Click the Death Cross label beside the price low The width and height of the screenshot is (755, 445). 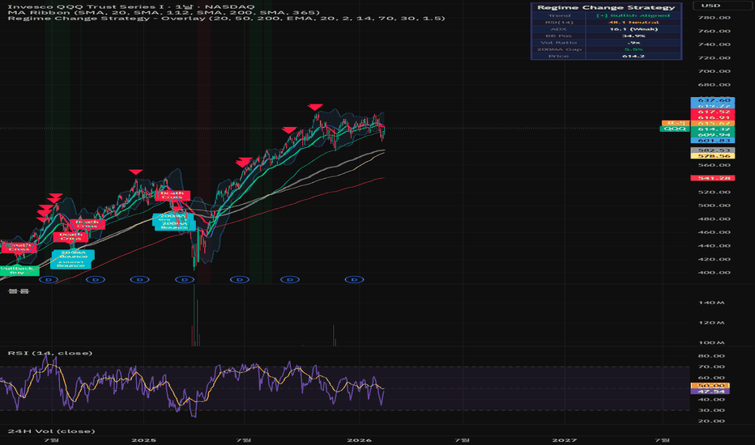(173, 196)
